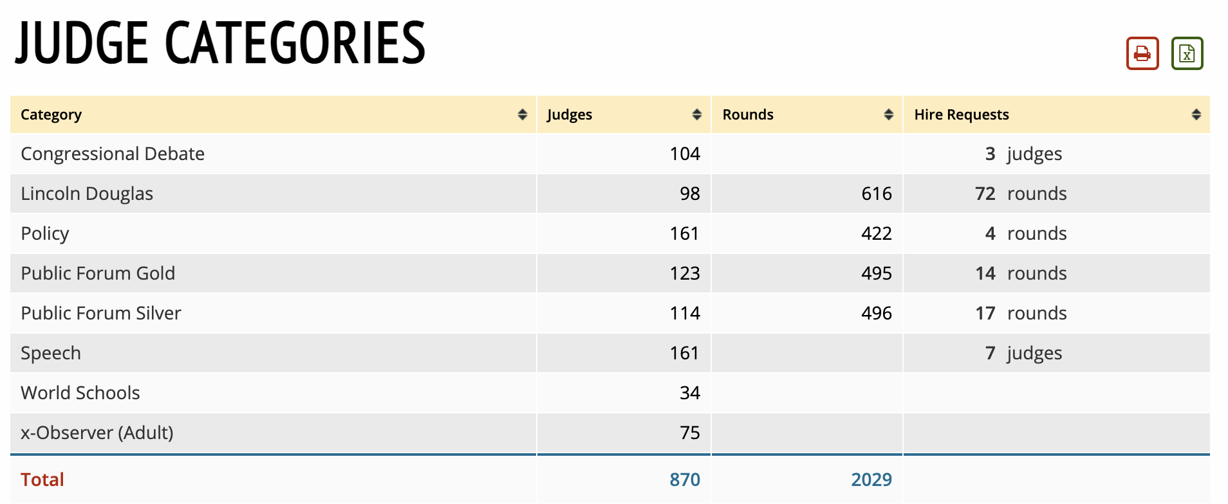Click the red print icon
Image resolution: width=1228 pixels, height=504 pixels.
click(1142, 53)
